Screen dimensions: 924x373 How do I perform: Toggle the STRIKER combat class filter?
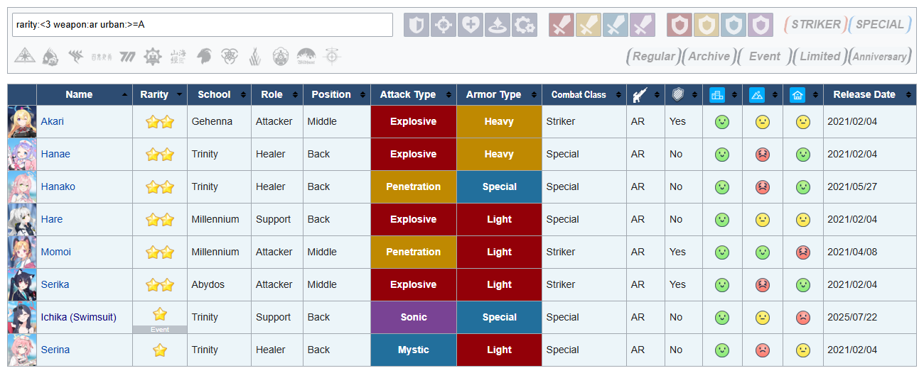[x=815, y=24]
